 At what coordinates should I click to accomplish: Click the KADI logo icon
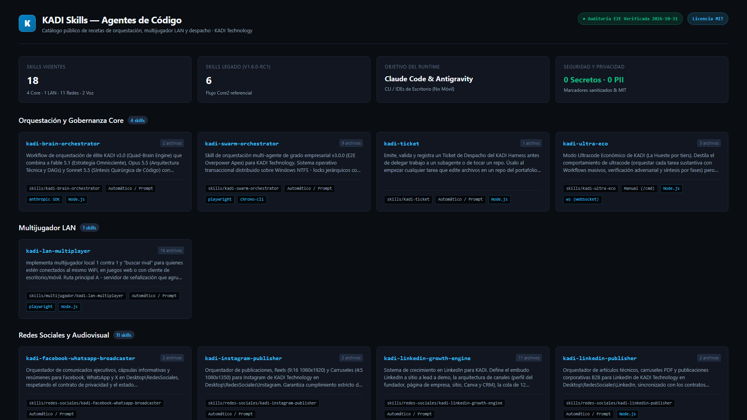coord(27,23)
